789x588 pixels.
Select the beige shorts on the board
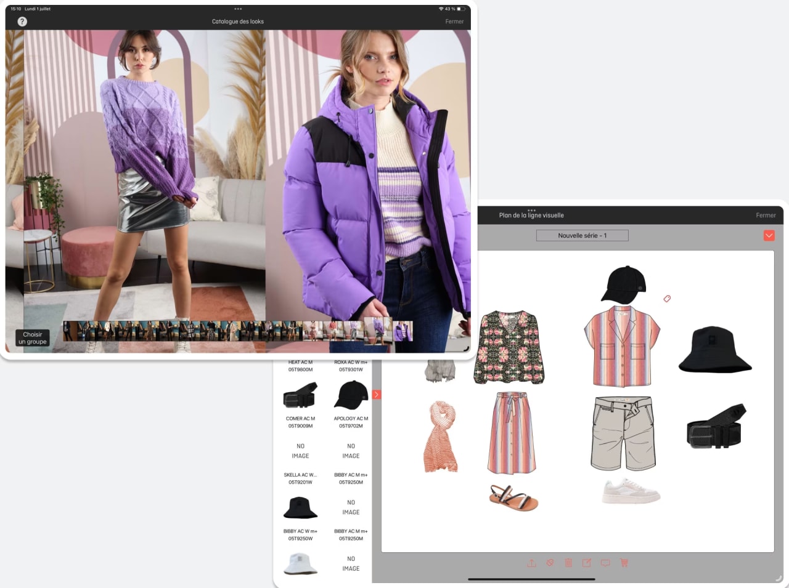pos(623,433)
